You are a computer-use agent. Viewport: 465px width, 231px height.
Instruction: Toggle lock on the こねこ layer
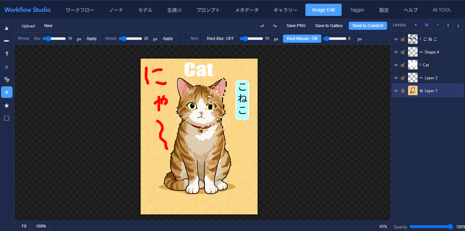(x=403, y=39)
